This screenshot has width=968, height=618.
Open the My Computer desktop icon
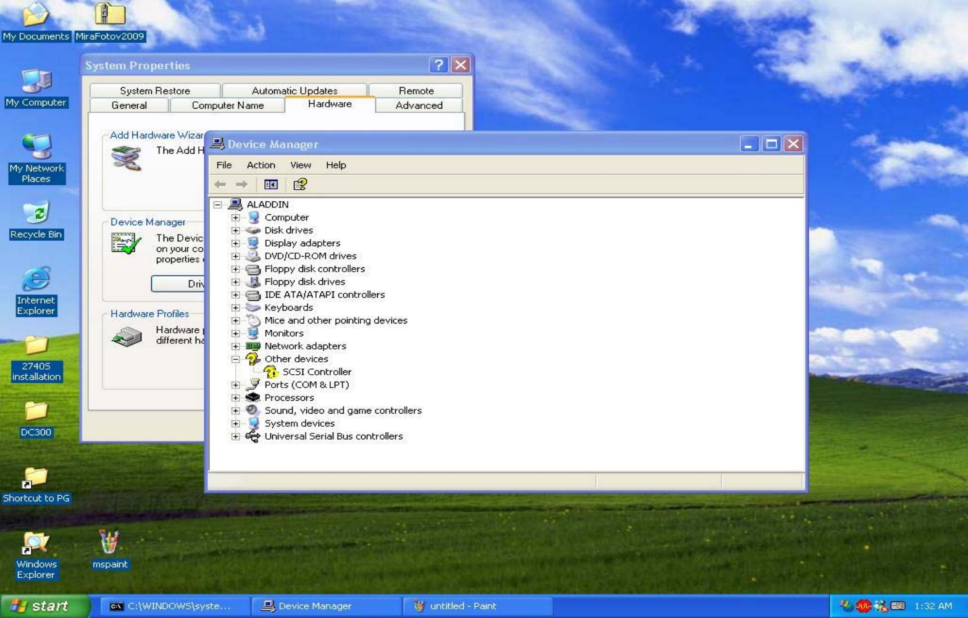[36, 88]
